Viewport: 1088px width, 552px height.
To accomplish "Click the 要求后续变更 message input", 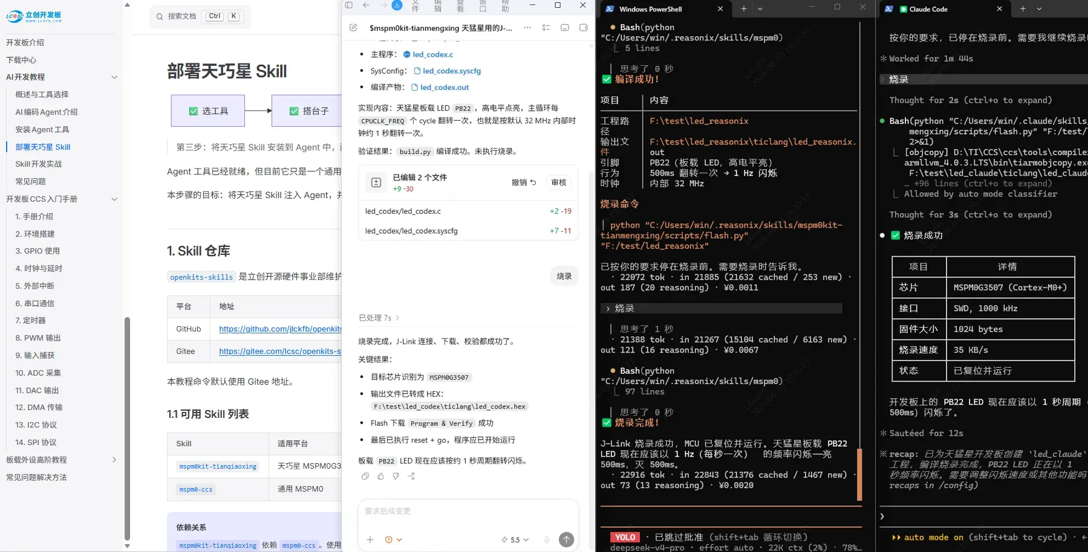I will pos(468,512).
